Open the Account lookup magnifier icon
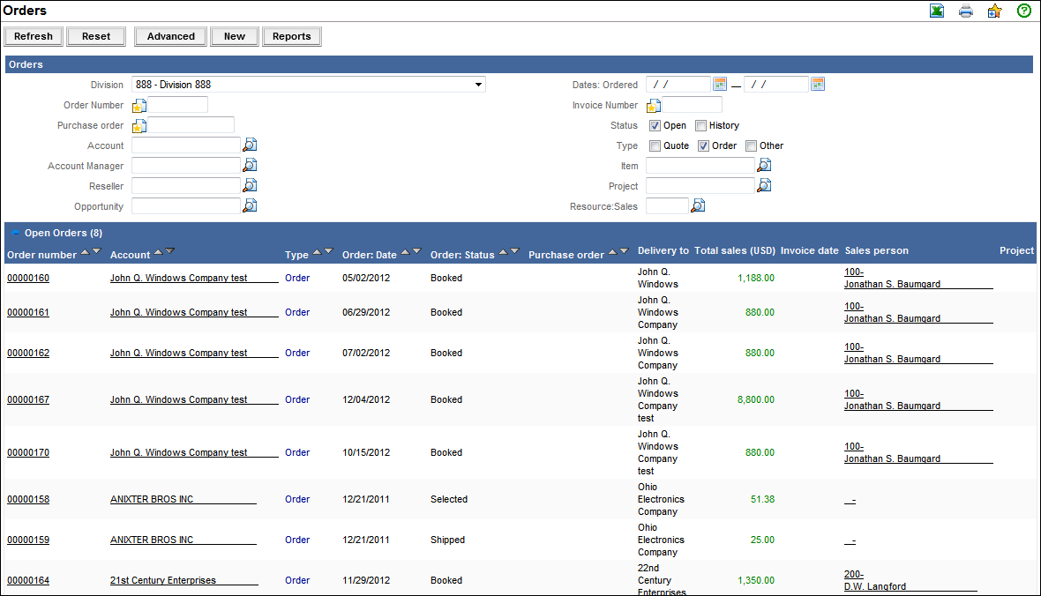This screenshot has height=596, width=1041. [x=250, y=145]
